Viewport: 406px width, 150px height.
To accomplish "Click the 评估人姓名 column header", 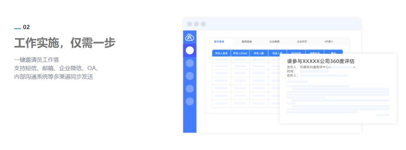I will pyautogui.click(x=221, y=53).
